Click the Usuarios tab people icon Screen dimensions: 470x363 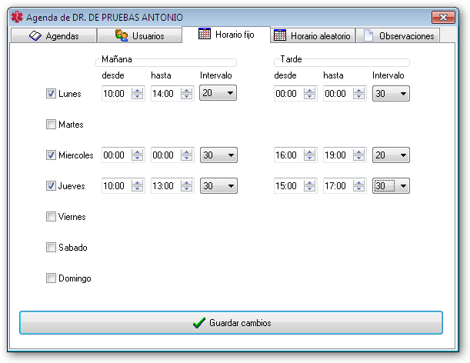tap(122, 35)
